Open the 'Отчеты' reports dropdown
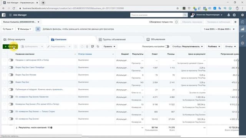 pos(230,46)
